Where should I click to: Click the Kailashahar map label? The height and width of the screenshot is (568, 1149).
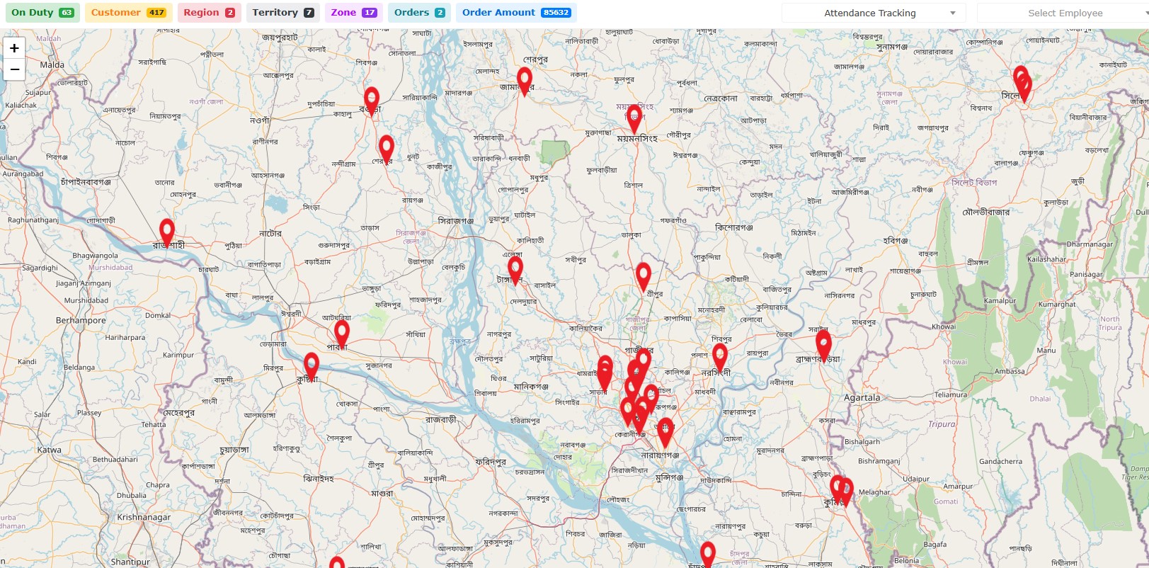pos(1046,259)
